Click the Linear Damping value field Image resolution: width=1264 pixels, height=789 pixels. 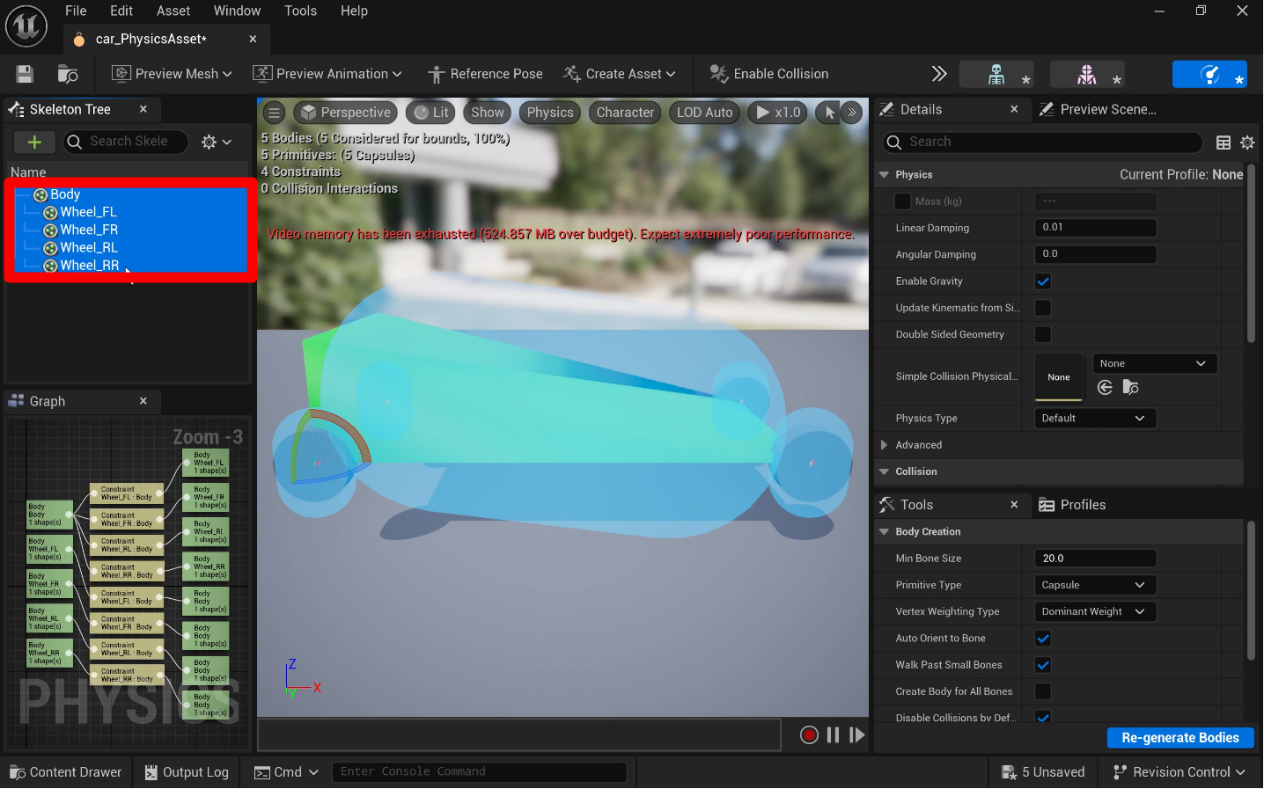pyautogui.click(x=1095, y=228)
